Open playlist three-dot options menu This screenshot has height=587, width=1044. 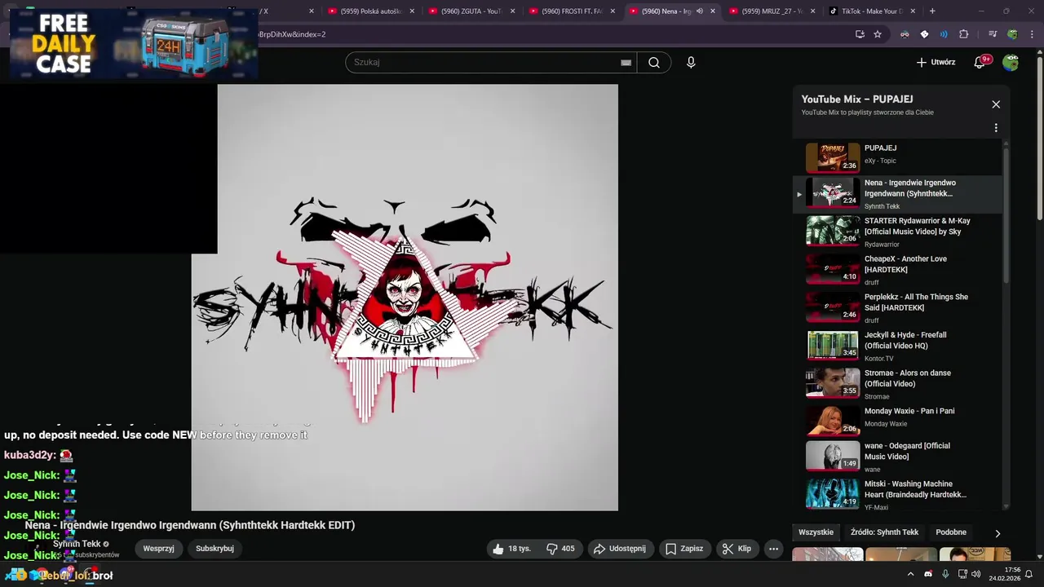click(996, 128)
